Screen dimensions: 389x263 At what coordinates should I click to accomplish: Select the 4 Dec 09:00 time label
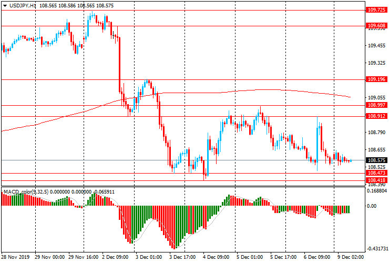point(216,257)
